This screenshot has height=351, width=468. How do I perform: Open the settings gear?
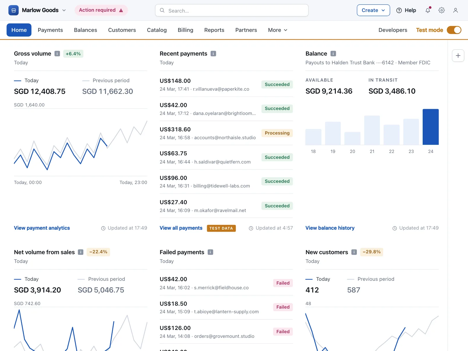point(442,10)
